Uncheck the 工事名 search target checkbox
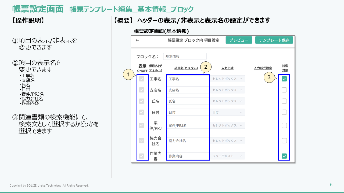344x193 pixels. (x=284, y=79)
